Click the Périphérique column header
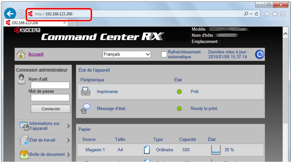This screenshot has height=162, width=291. 92,80
